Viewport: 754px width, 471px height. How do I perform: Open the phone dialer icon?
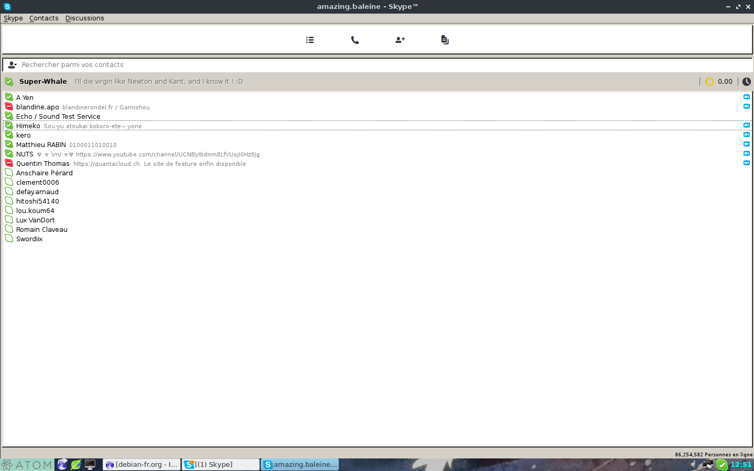coord(355,40)
